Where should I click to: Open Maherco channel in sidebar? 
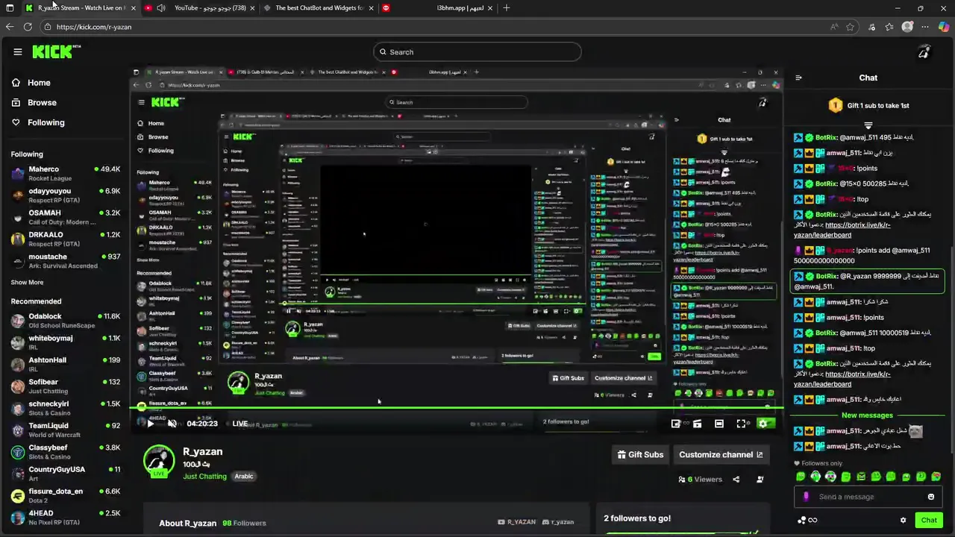click(66, 174)
